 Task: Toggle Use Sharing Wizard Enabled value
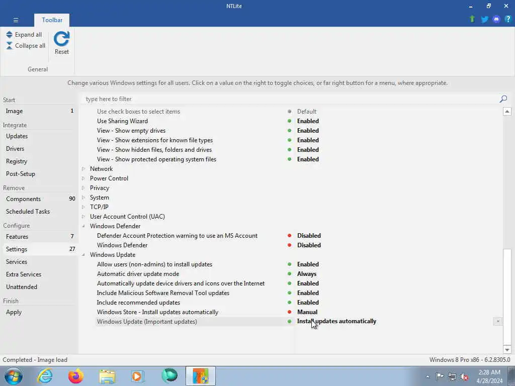coord(308,121)
